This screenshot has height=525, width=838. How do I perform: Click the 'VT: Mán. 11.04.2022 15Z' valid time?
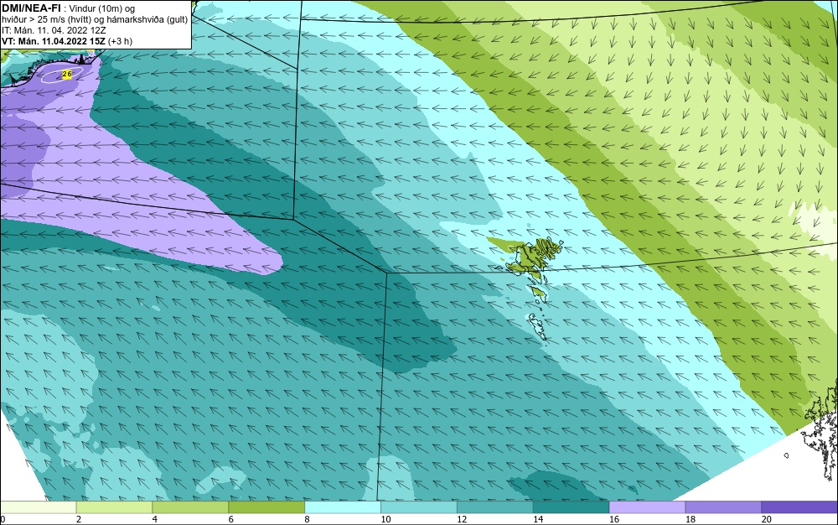tap(54, 41)
